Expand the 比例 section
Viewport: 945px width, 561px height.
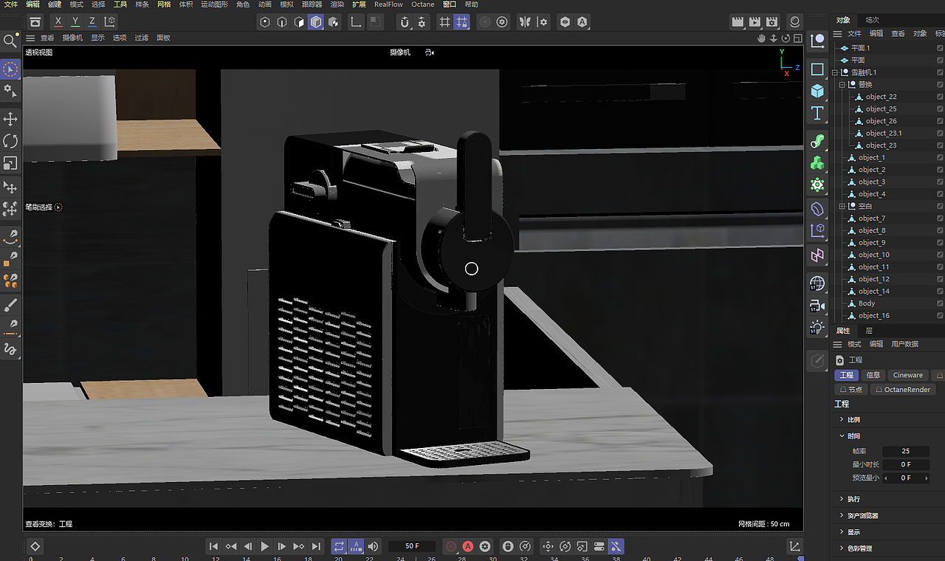tap(842, 419)
